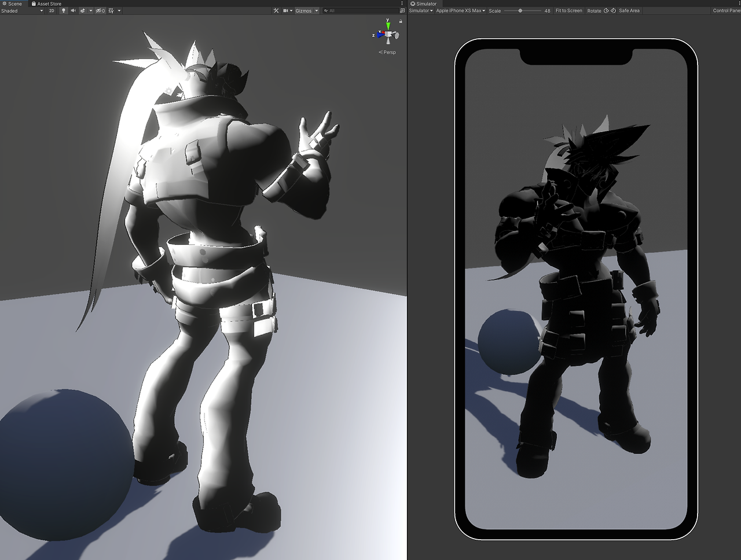Click the grey right cone of orientation gizmo

point(396,35)
